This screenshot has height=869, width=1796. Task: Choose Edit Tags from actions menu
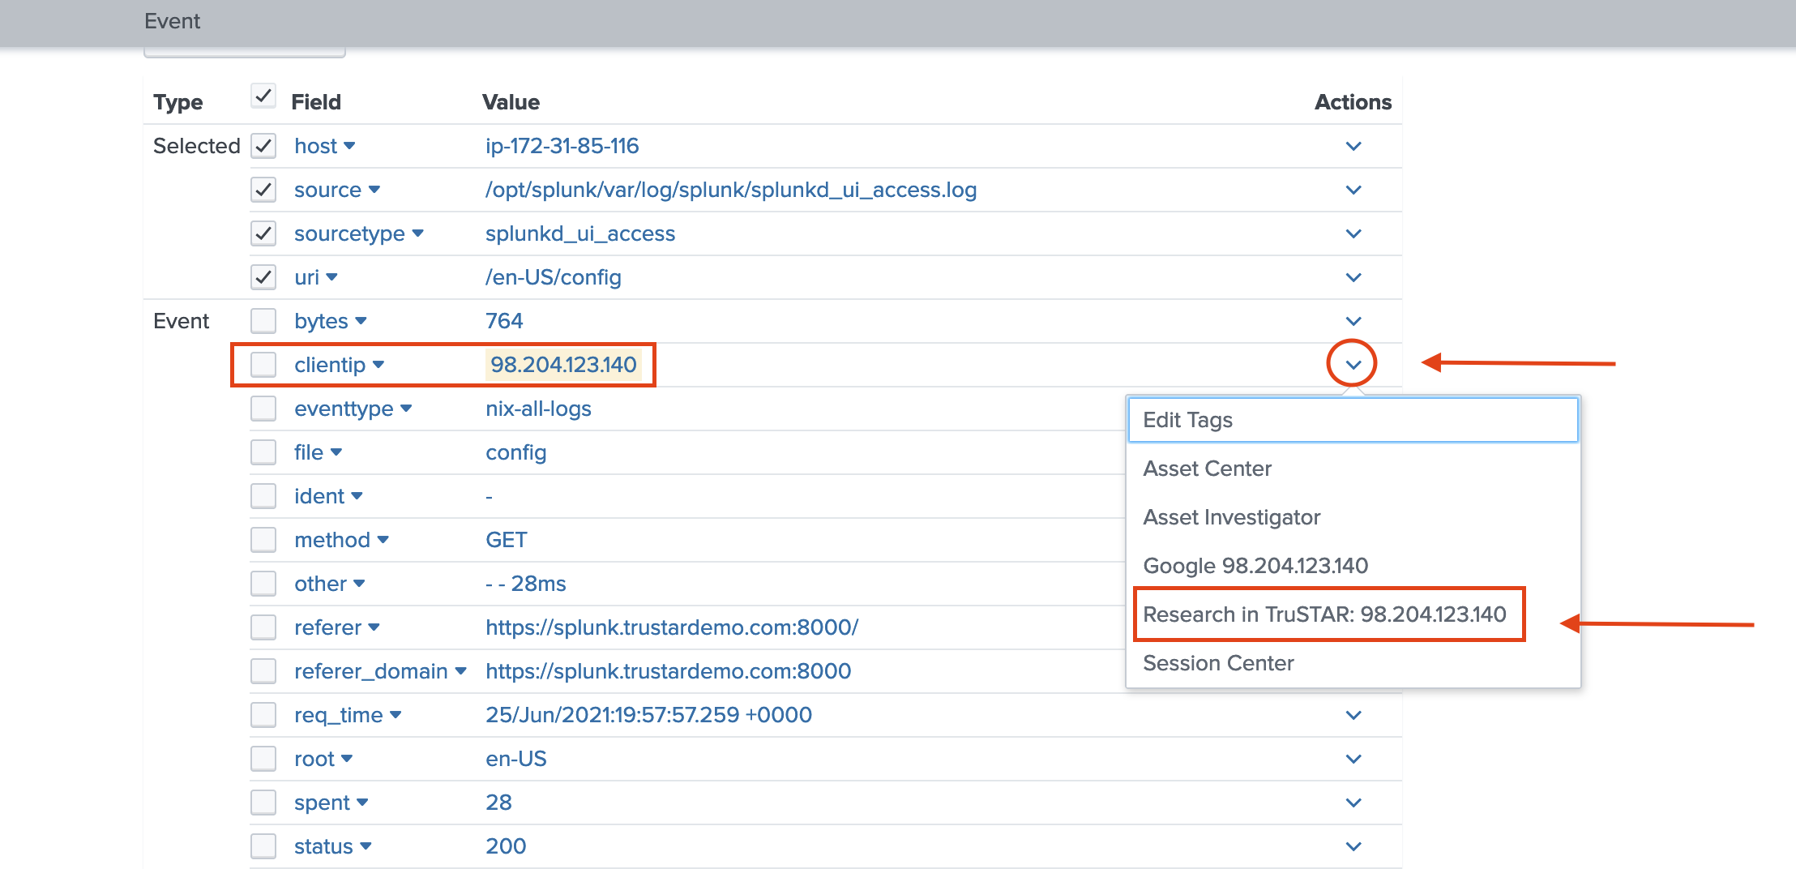1353,420
